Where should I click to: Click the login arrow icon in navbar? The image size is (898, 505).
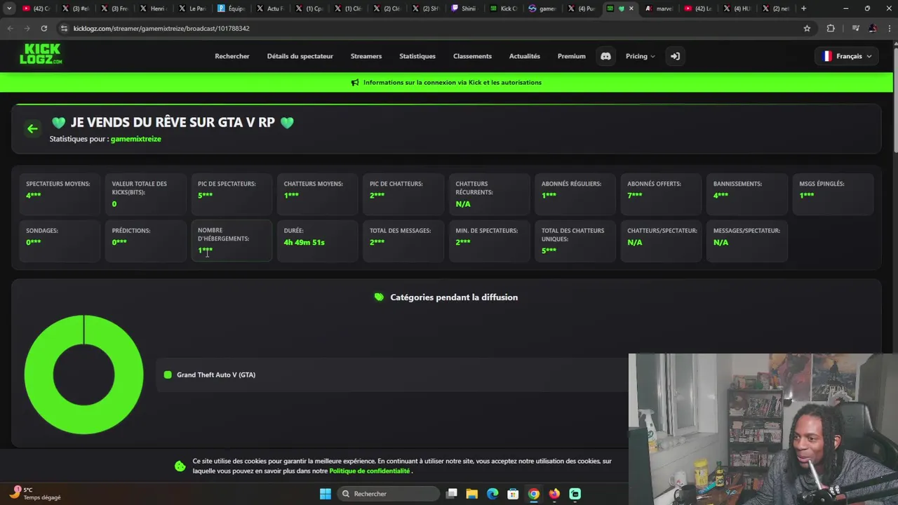pos(675,56)
